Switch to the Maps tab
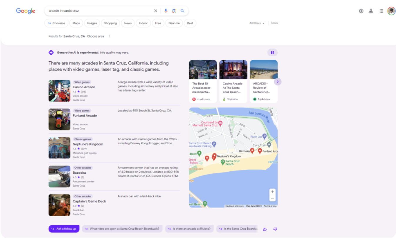Image resolution: width=396 pixels, height=238 pixels. tap(76, 23)
